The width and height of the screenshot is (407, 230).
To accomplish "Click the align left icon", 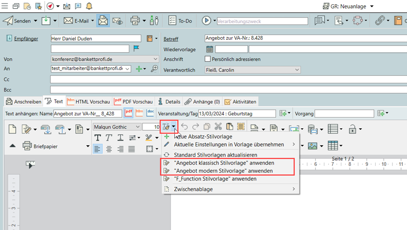I will [x=98, y=149].
